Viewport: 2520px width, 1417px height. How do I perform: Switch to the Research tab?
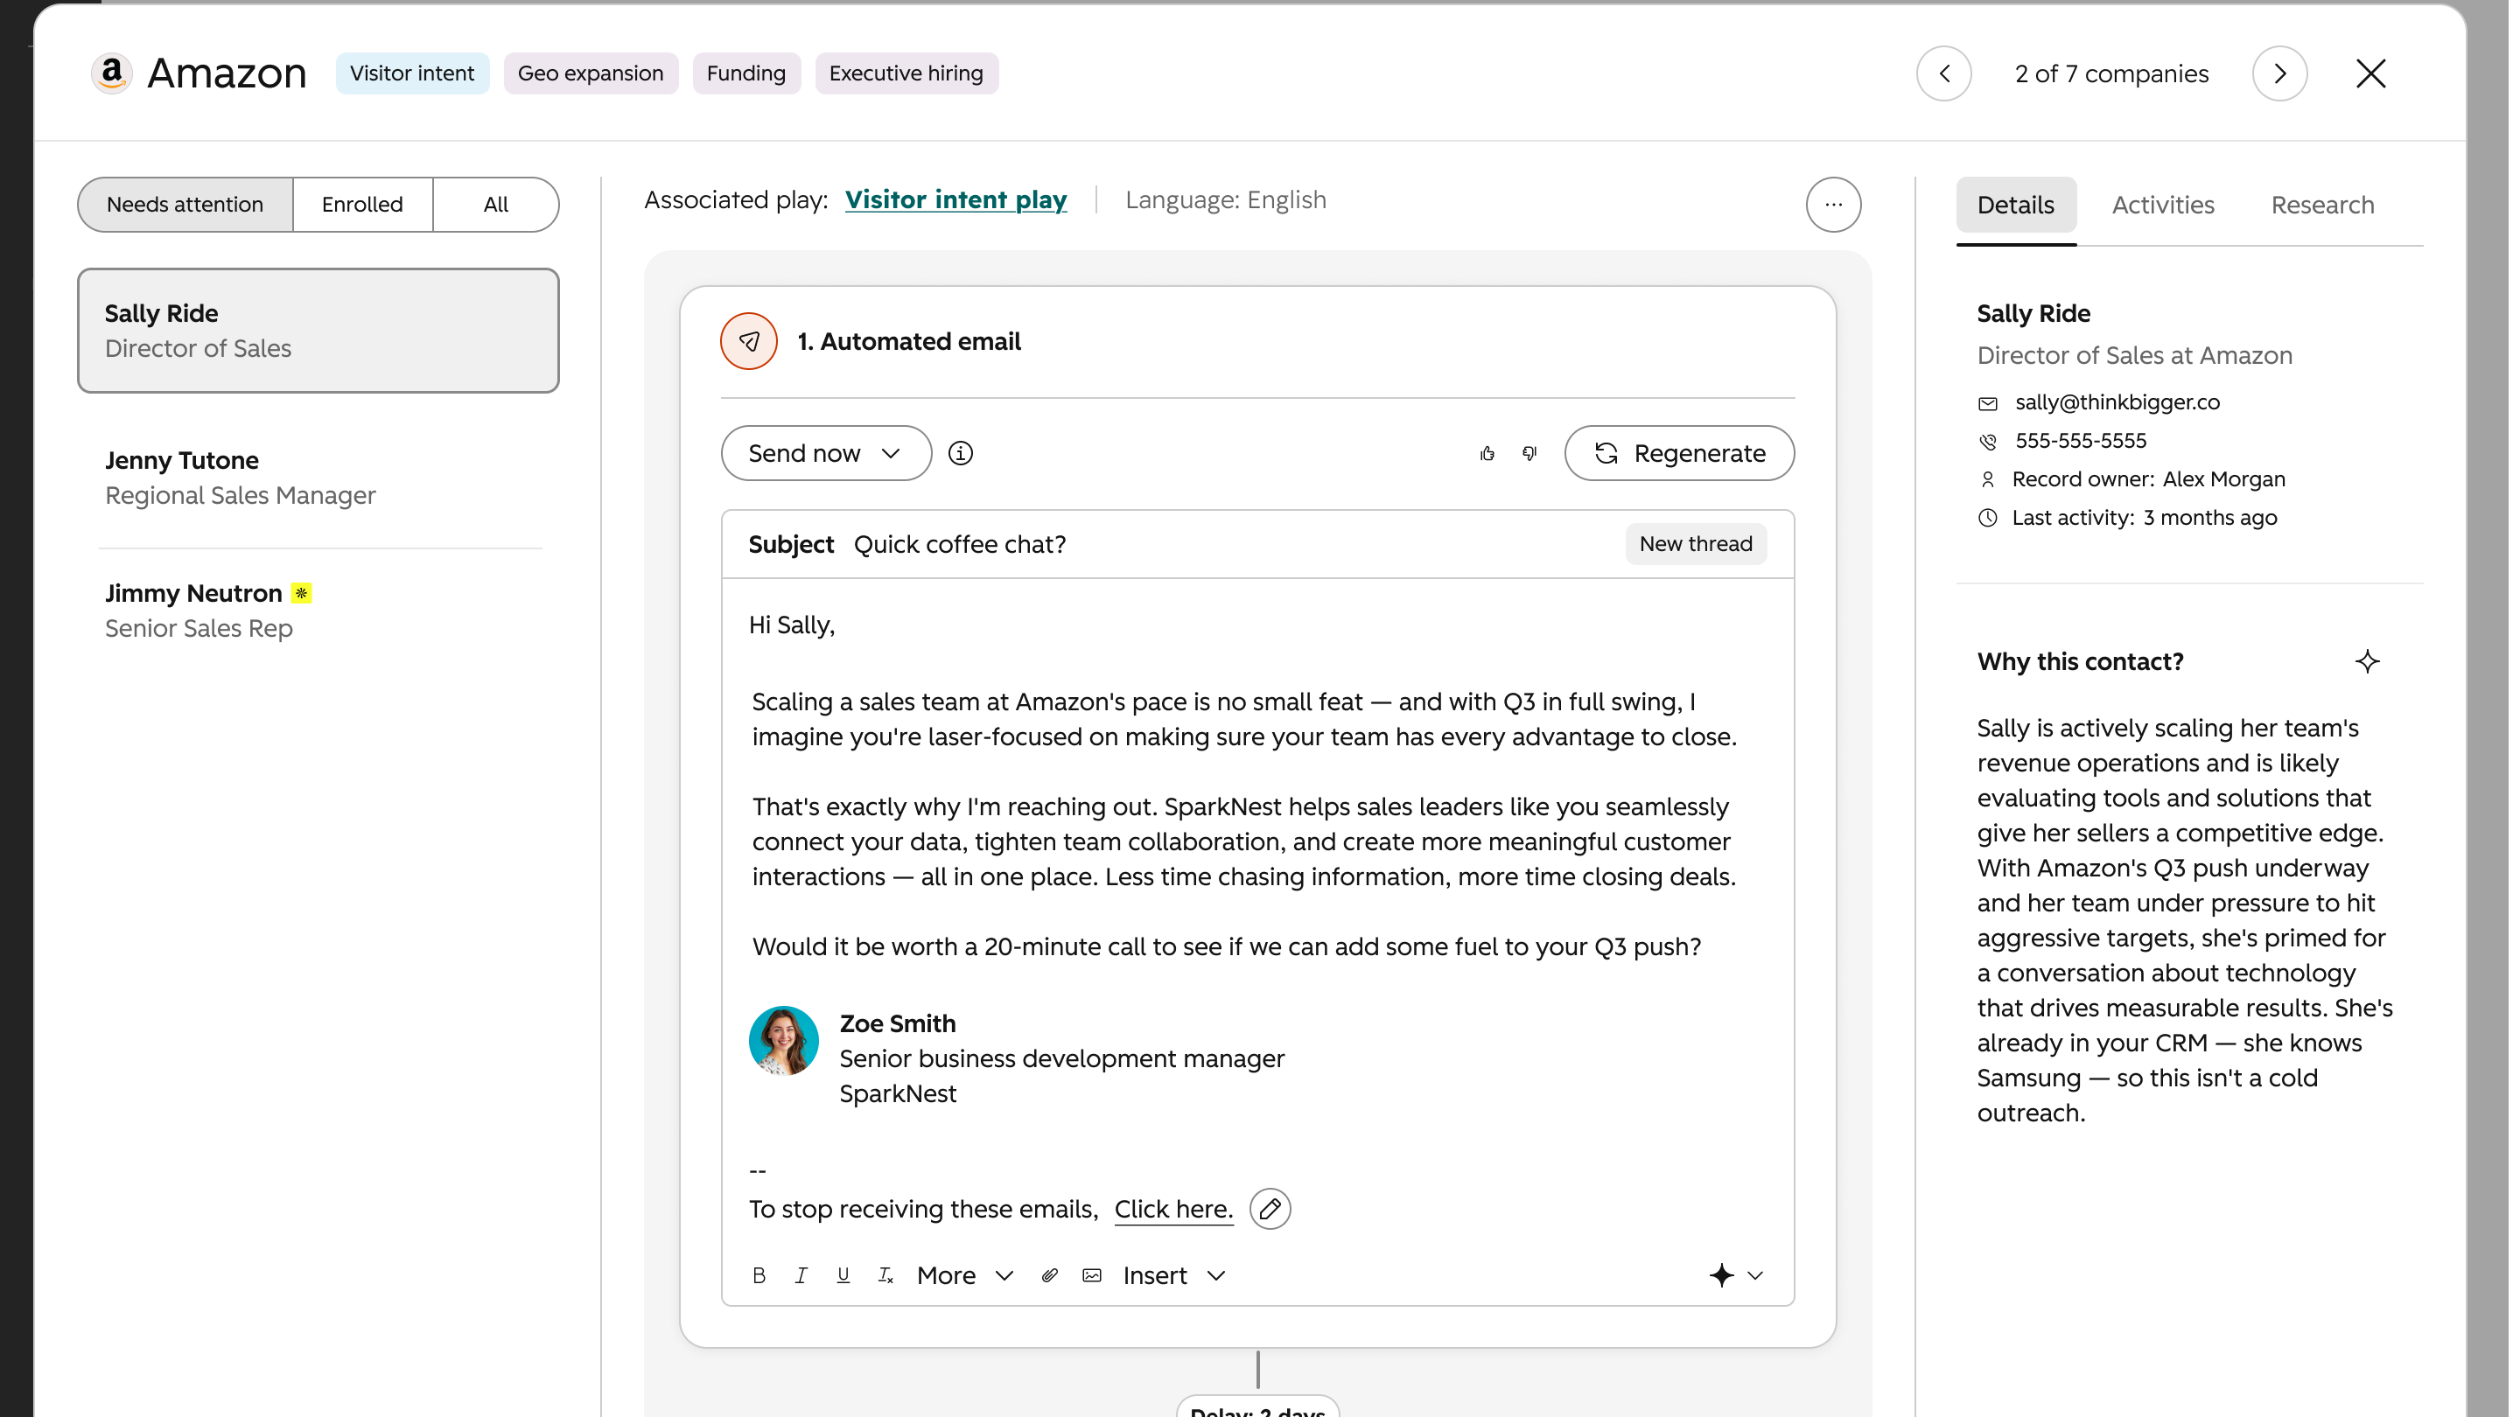click(x=2322, y=206)
